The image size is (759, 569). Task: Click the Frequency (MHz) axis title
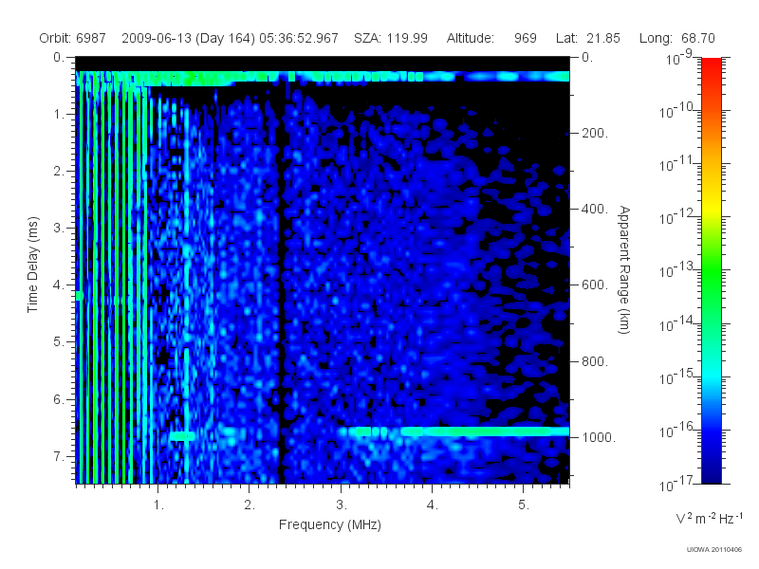(329, 524)
